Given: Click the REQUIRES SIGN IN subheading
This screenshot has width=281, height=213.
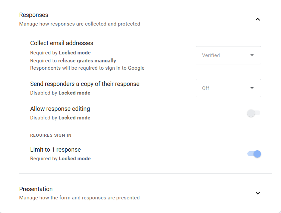Looking at the screenshot, I should coord(51,135).
